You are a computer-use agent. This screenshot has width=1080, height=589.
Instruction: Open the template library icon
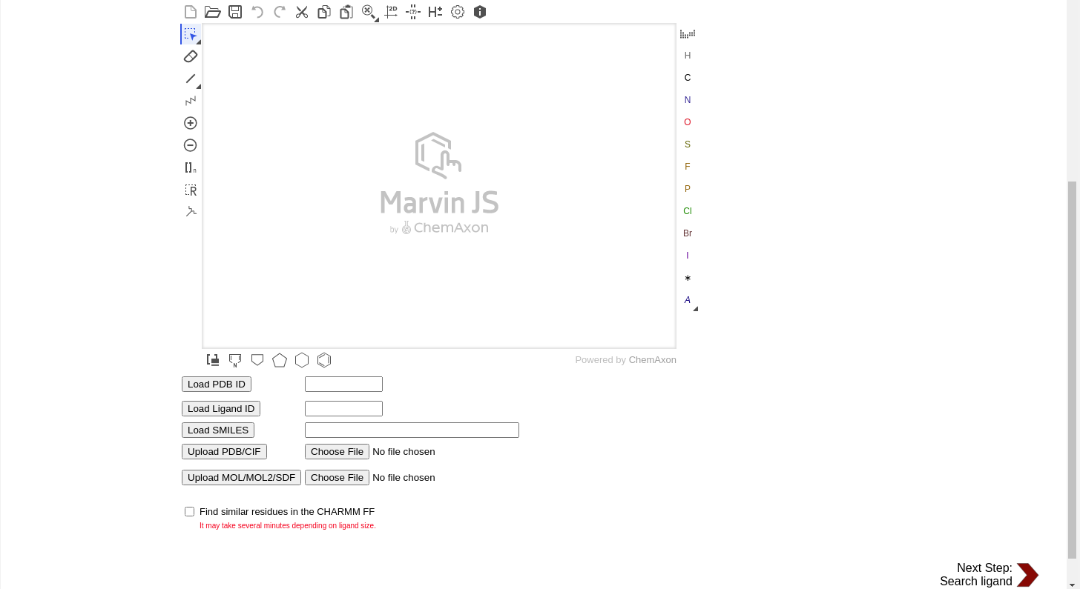click(213, 360)
